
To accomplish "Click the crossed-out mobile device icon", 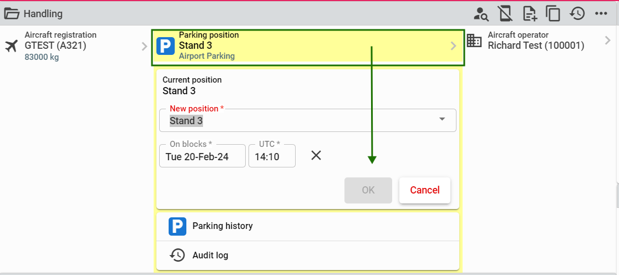I will [505, 14].
